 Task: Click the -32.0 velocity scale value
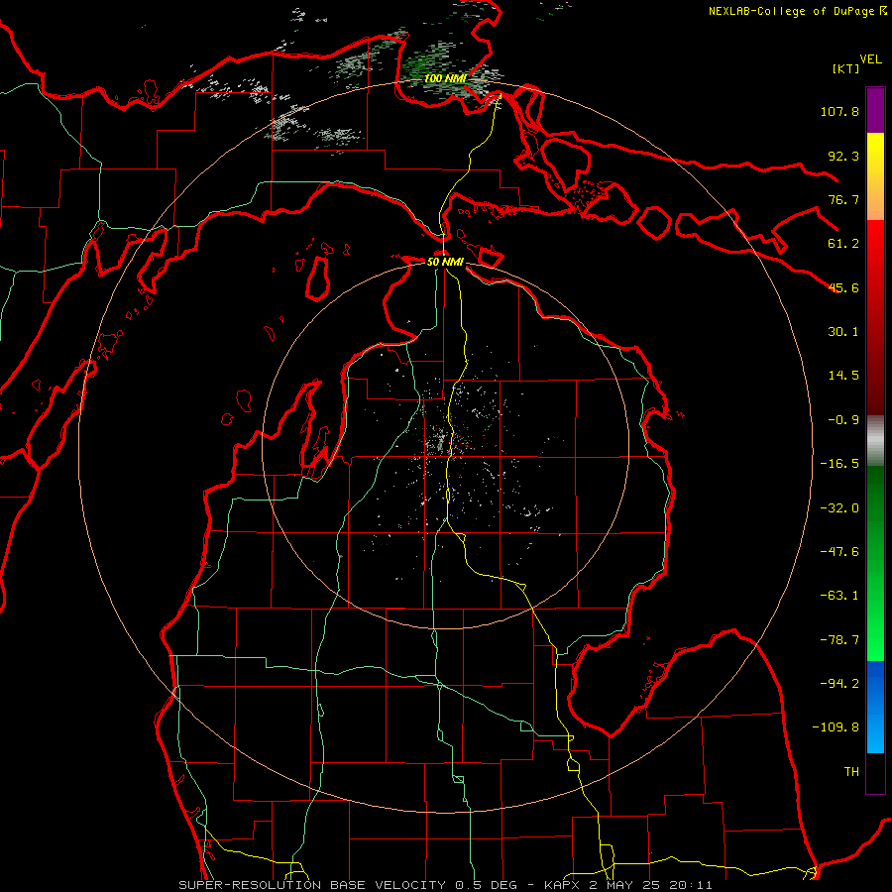click(839, 508)
